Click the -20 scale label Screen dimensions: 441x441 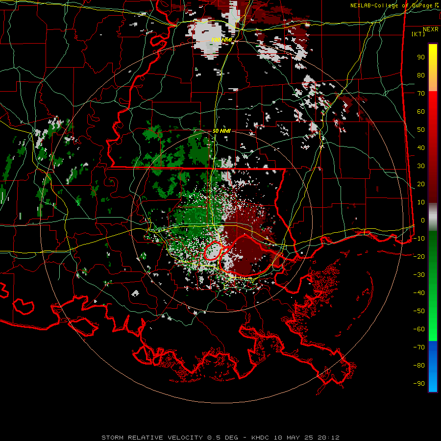point(419,256)
